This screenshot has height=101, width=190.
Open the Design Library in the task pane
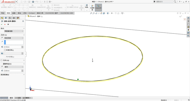188,21
